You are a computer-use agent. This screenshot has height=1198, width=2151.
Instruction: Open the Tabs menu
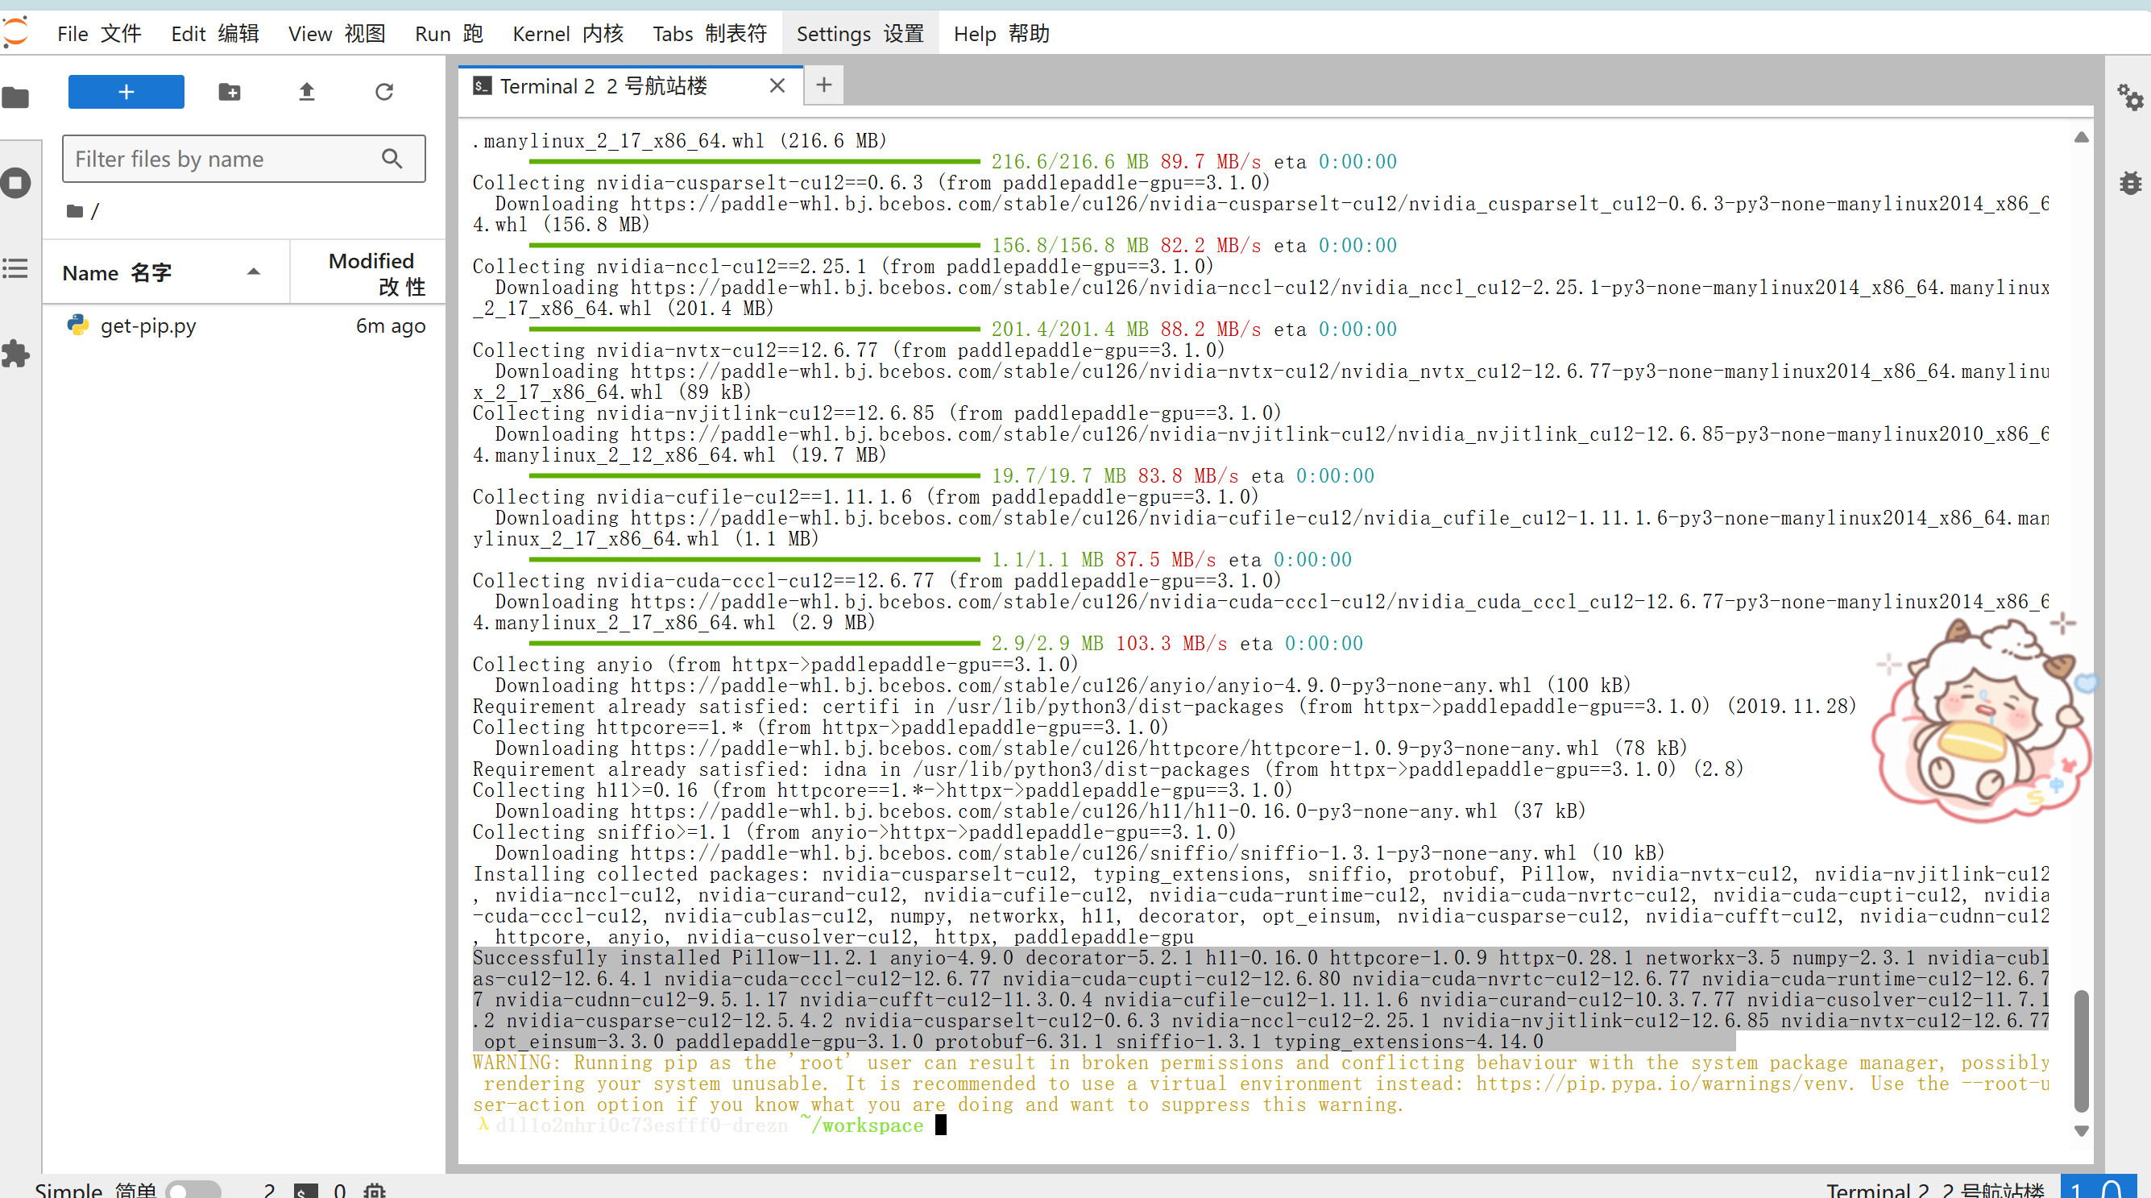coord(710,34)
